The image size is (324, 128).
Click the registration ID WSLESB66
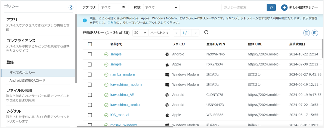[x=215, y=115]
